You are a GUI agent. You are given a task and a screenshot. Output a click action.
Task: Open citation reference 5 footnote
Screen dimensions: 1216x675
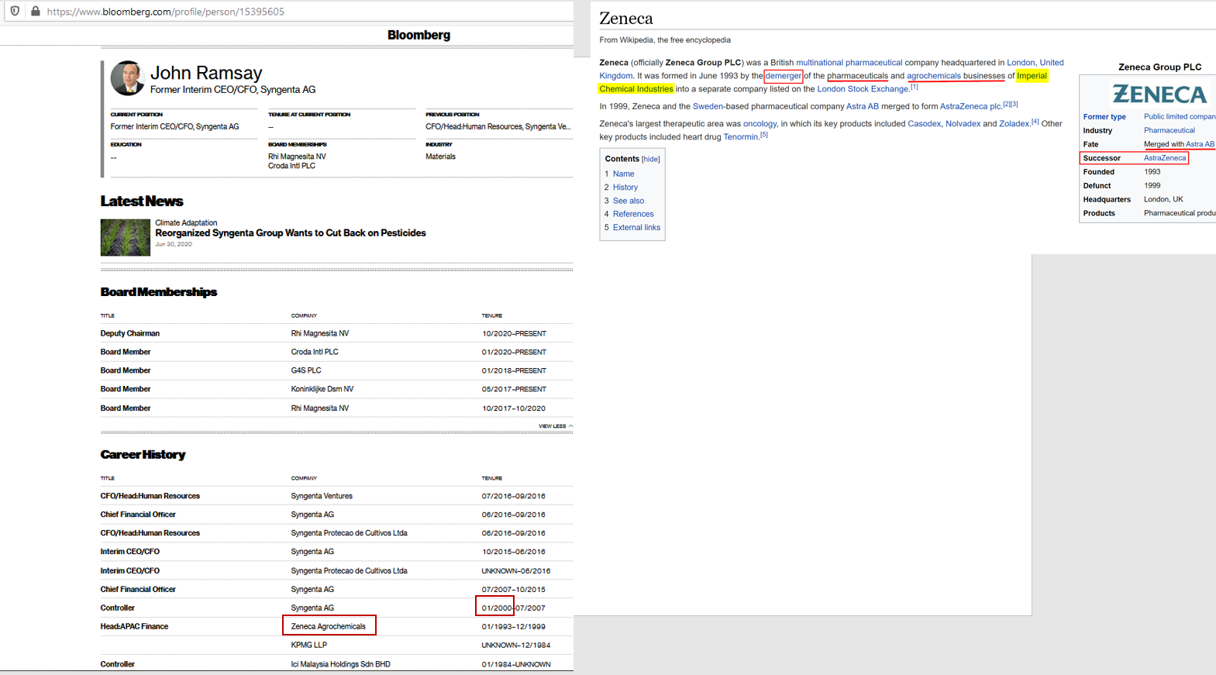763,135
